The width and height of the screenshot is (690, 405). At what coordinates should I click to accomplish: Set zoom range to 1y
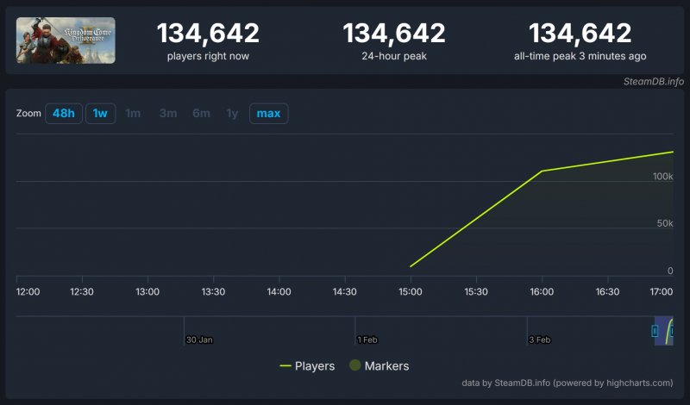(x=232, y=114)
